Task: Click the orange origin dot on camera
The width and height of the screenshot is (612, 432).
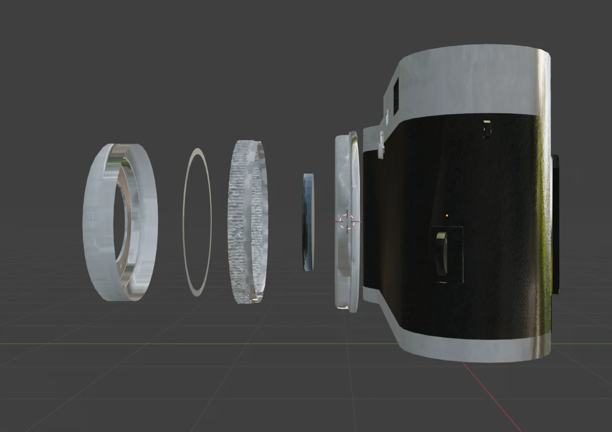Action: (x=447, y=216)
